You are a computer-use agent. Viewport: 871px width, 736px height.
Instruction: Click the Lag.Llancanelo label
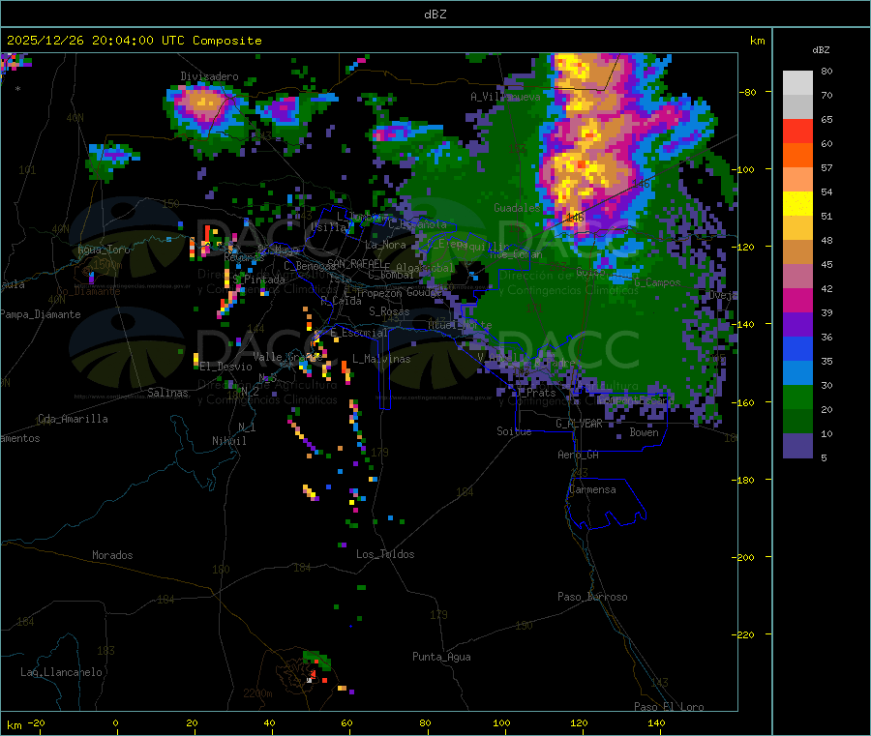click(61, 672)
